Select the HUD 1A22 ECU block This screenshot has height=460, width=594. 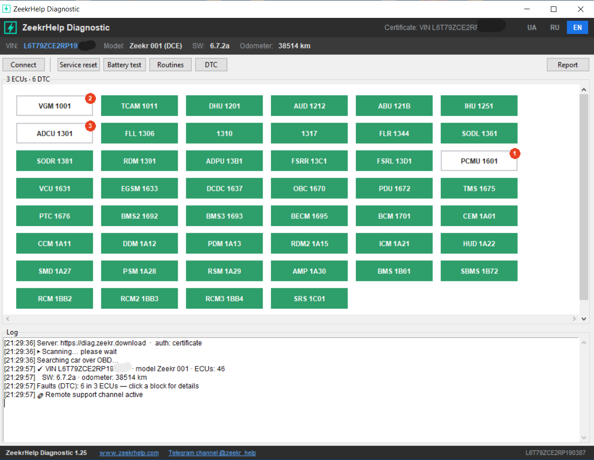point(479,244)
